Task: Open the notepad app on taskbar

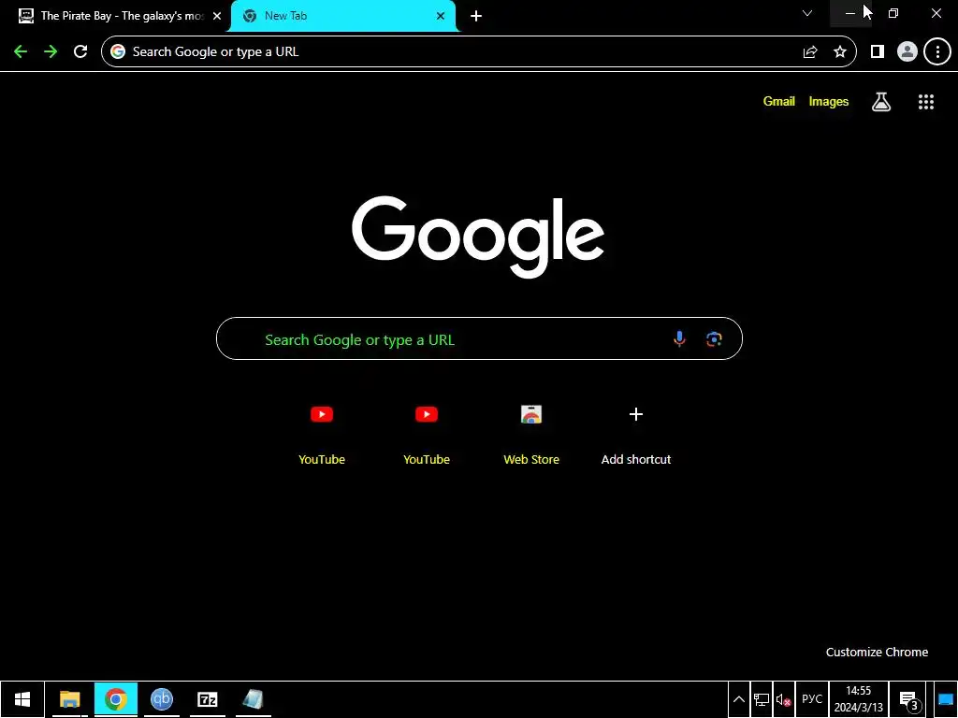Action: click(253, 699)
